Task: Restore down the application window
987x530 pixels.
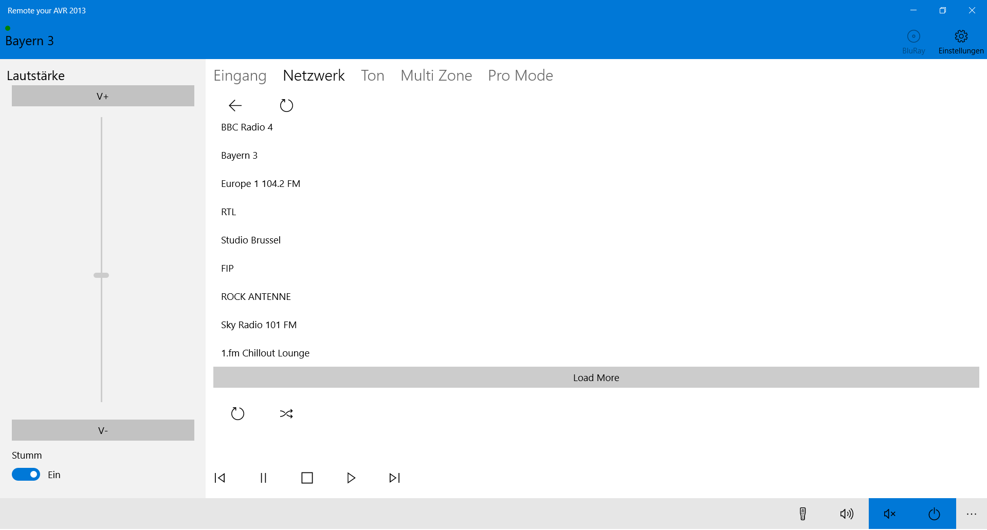Action: tap(942, 10)
